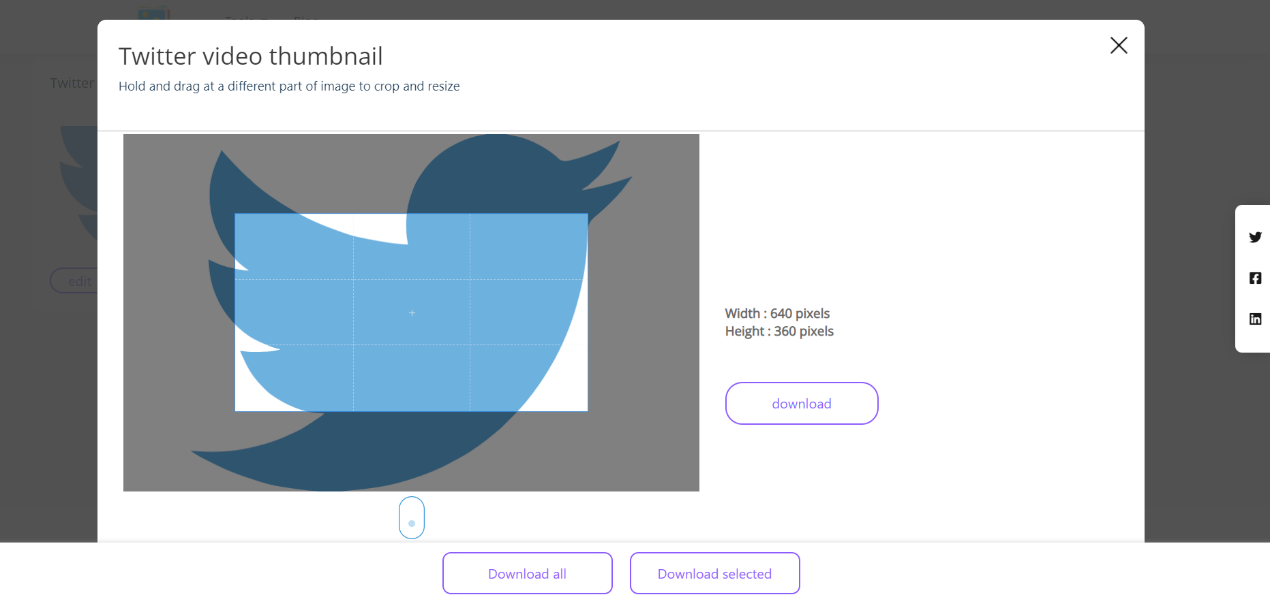Image resolution: width=1270 pixels, height=597 pixels.
Task: Click the "Hold and drag" instruction text
Action: (289, 86)
